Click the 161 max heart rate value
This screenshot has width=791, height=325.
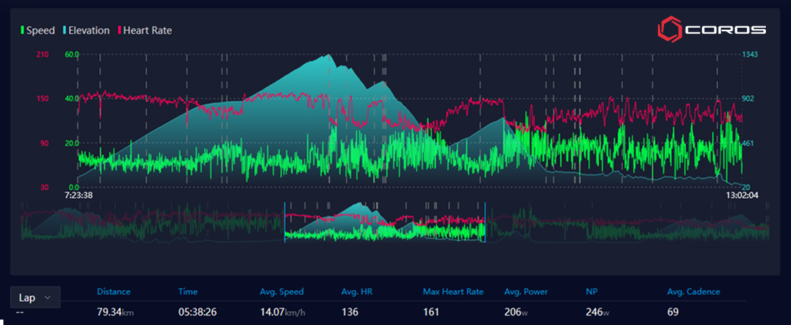(431, 312)
